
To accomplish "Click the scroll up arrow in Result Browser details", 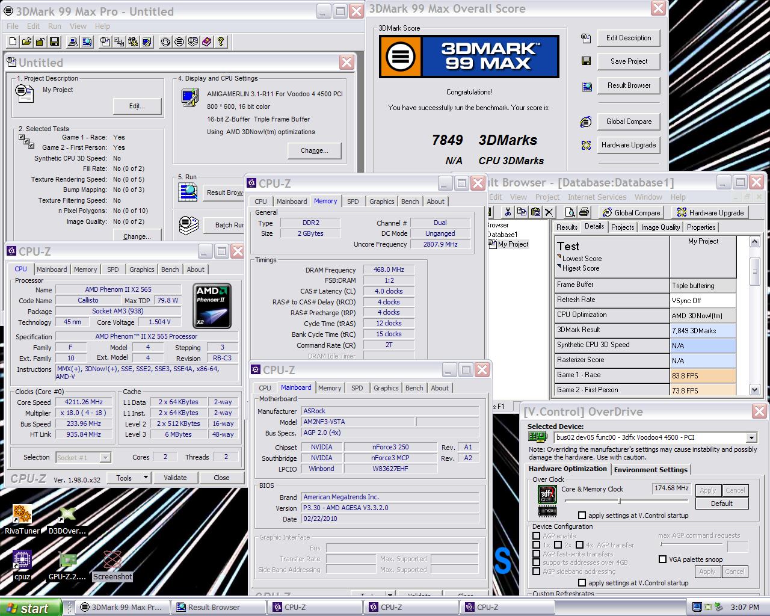I will [x=755, y=241].
